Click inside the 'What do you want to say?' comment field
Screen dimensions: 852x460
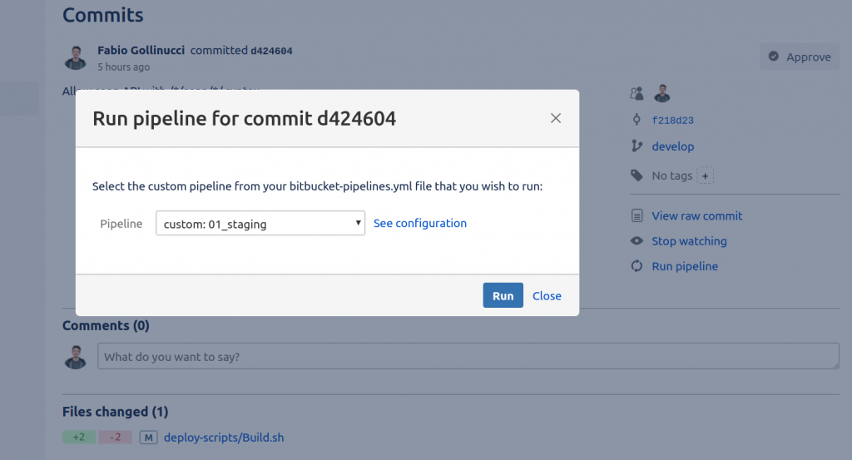point(468,356)
